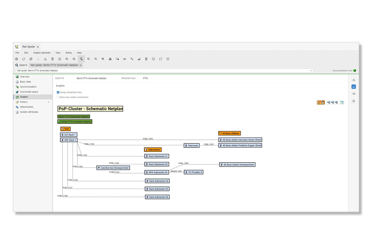This screenshot has height=251, width=372.
Task: Open the Extras menu
Action: pyautogui.click(x=69, y=53)
